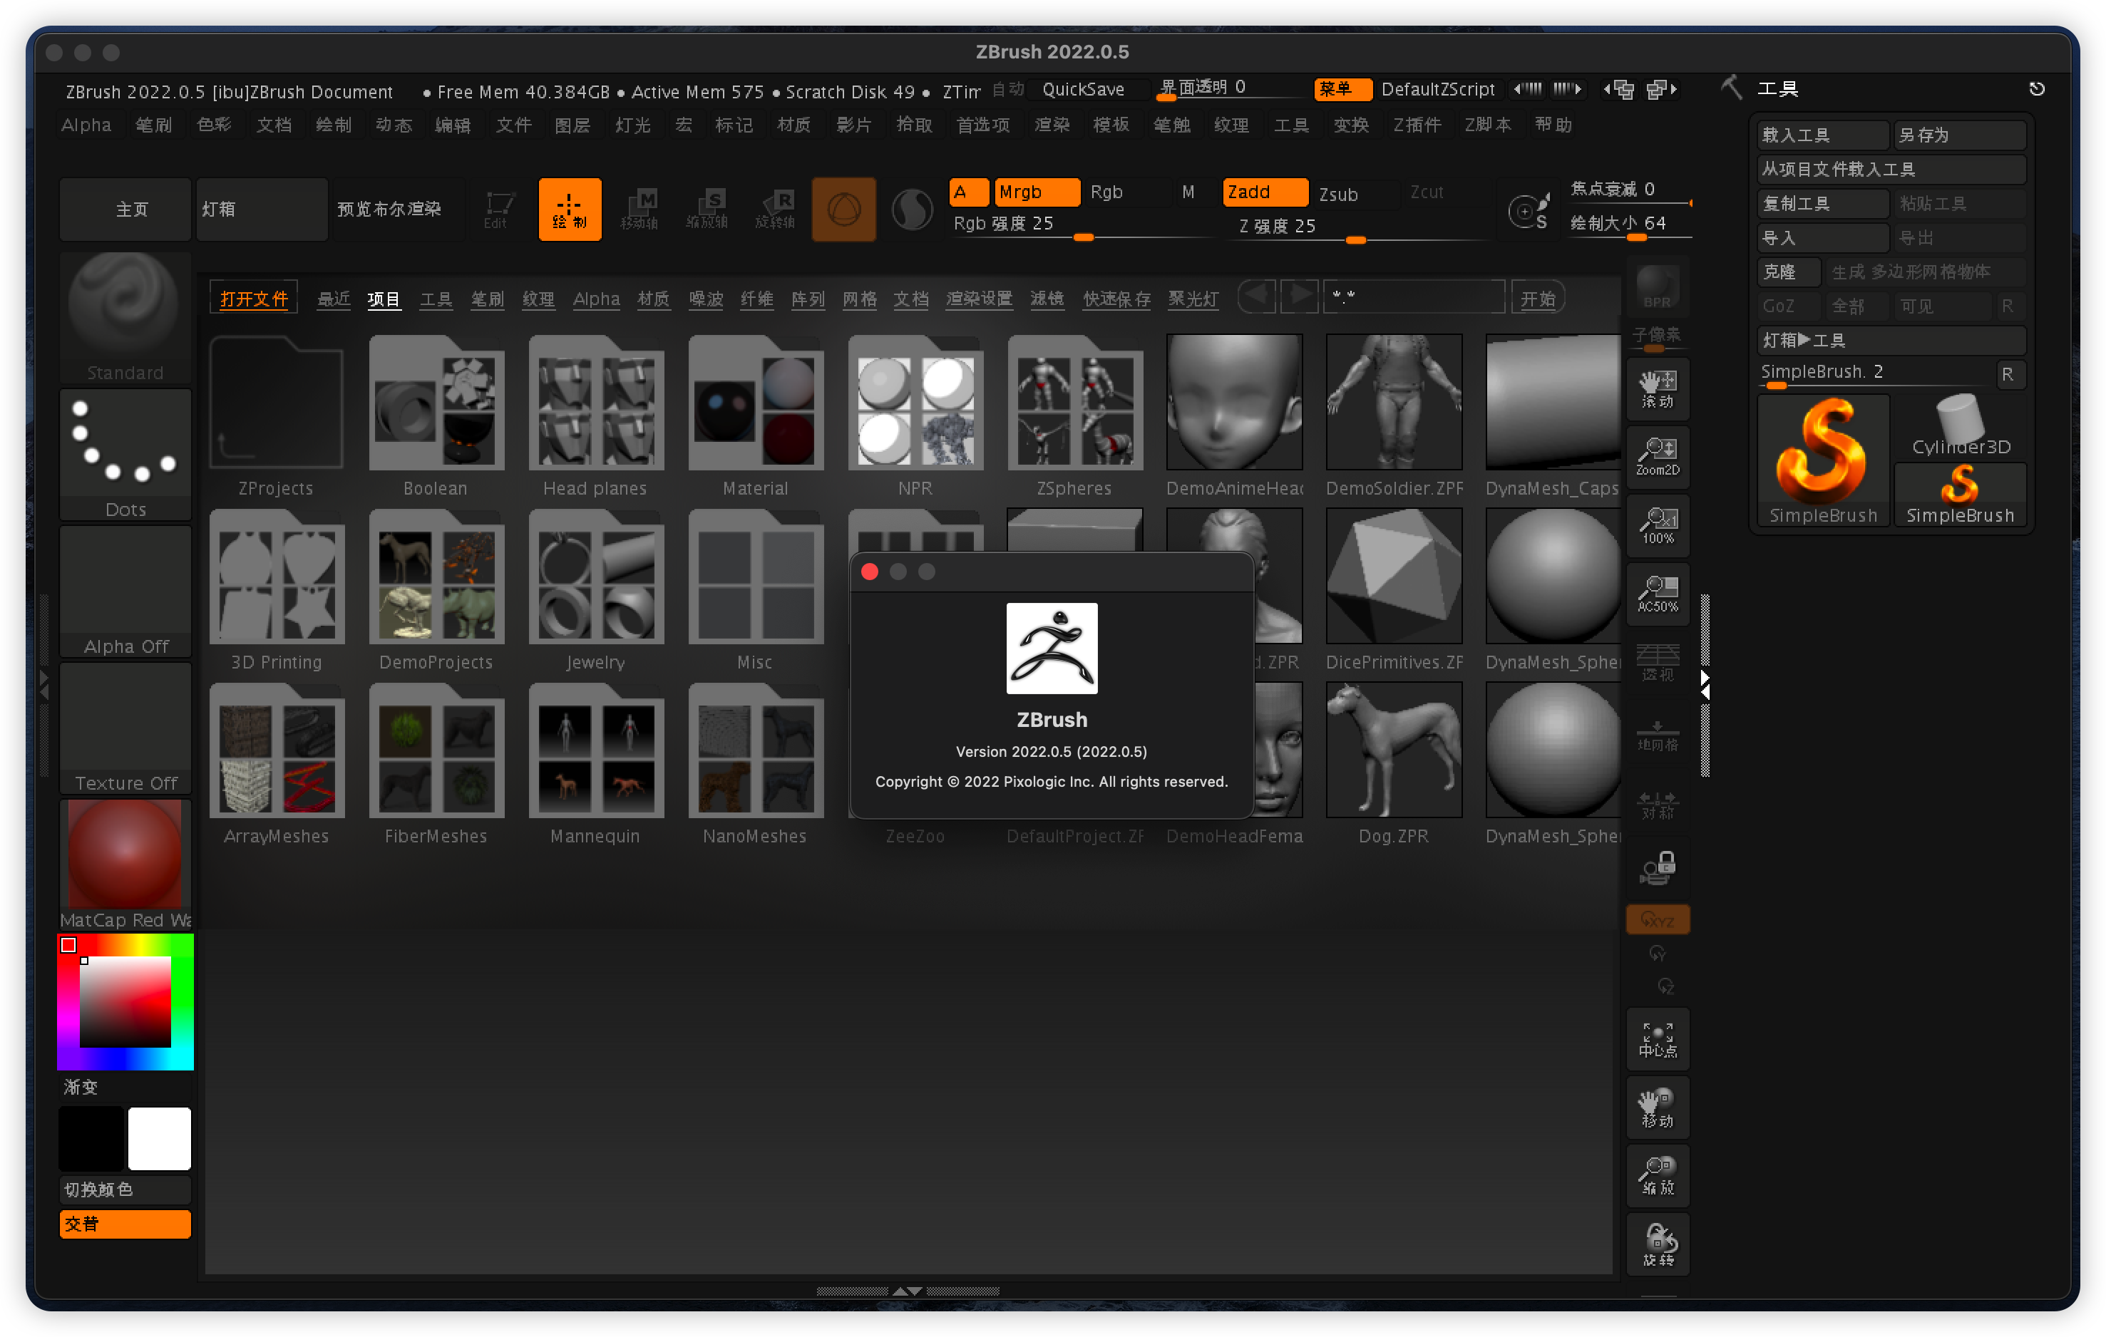
Task: Open the Texture Off selector
Action: tap(125, 728)
